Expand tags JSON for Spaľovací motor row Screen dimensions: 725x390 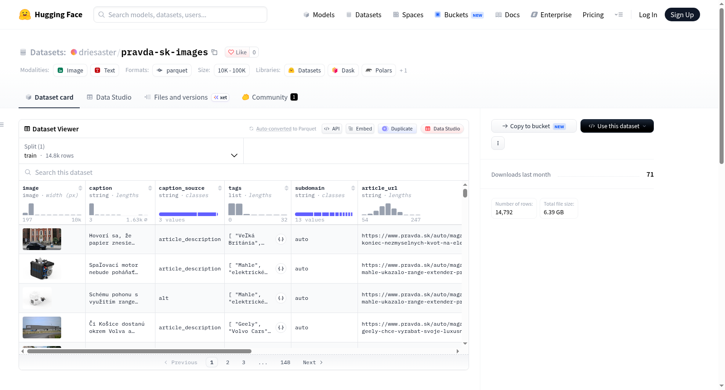click(281, 269)
